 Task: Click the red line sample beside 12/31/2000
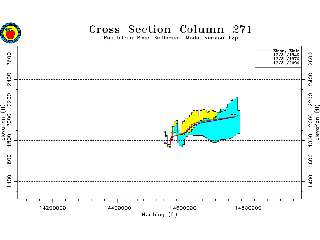(264, 63)
